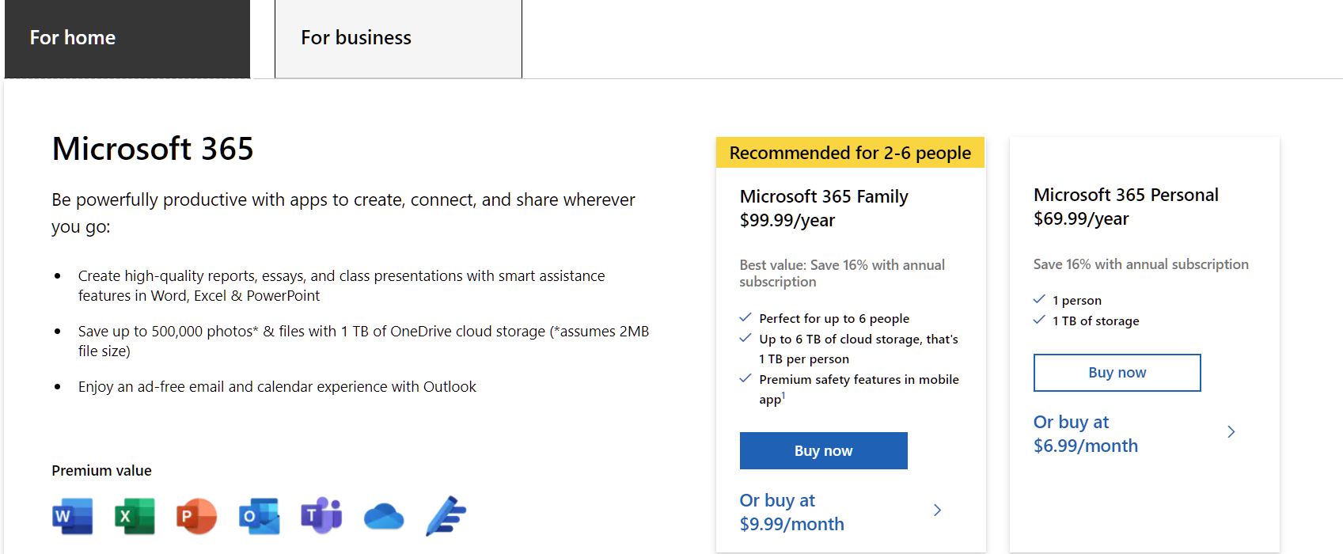Click the PowerPoint app icon

pyautogui.click(x=196, y=517)
